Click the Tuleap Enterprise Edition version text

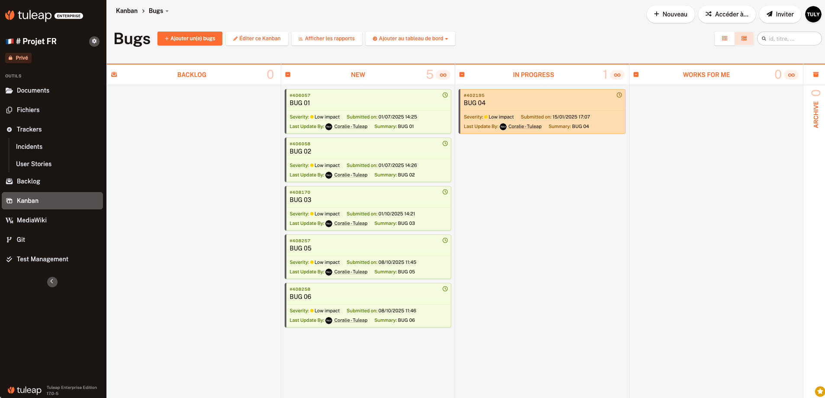72,390
